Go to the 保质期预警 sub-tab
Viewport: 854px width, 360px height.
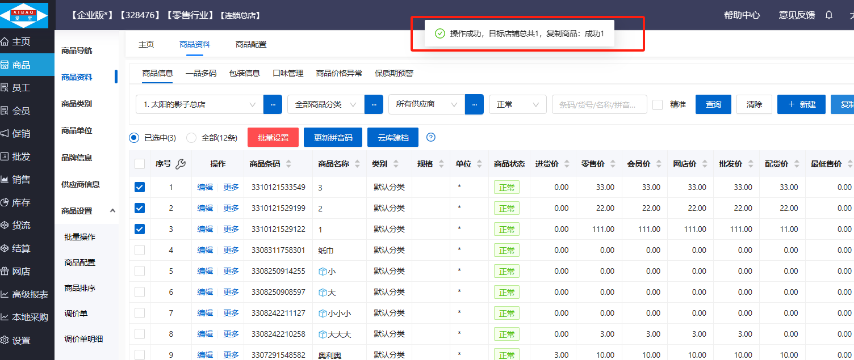pos(394,73)
